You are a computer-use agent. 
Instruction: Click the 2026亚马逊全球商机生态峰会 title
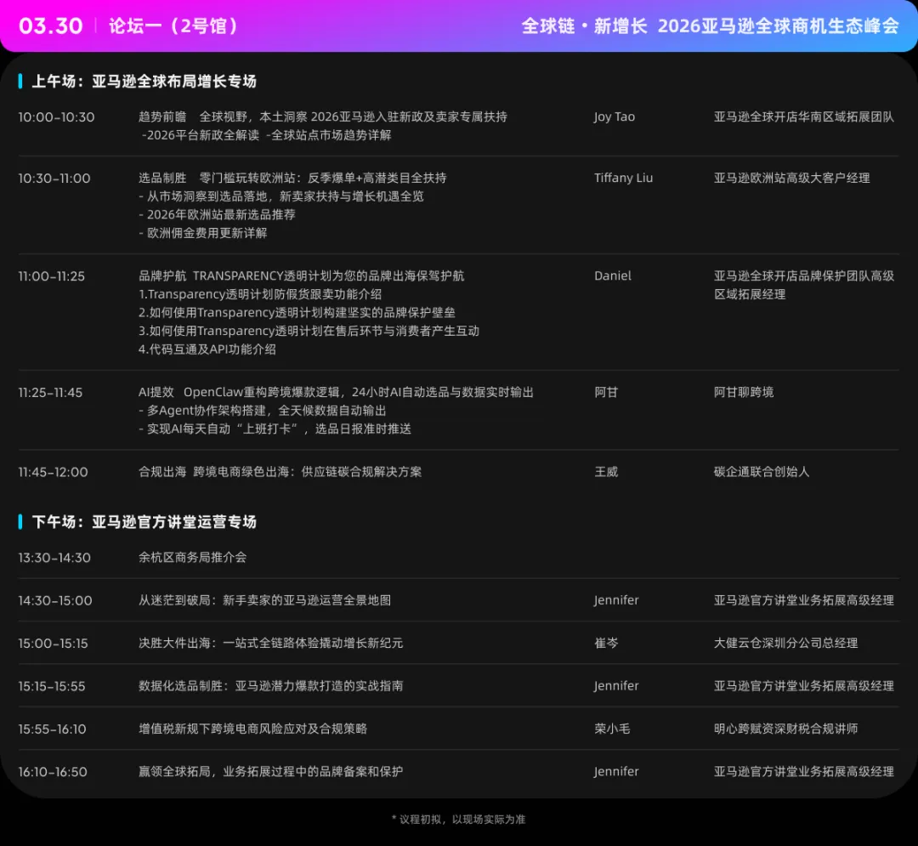(778, 26)
